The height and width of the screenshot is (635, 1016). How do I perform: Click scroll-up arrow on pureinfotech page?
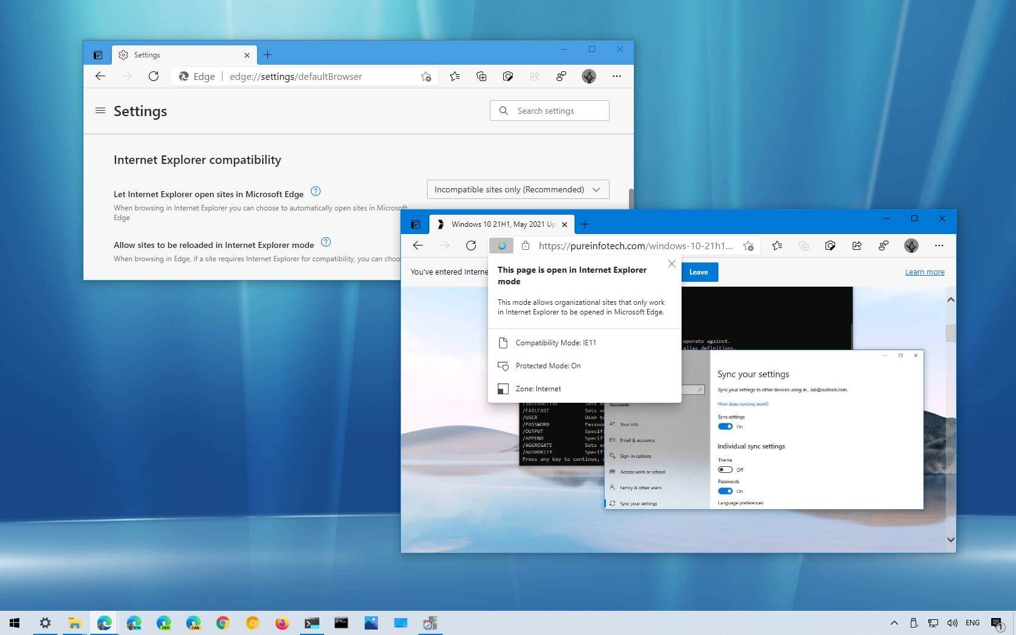click(951, 300)
